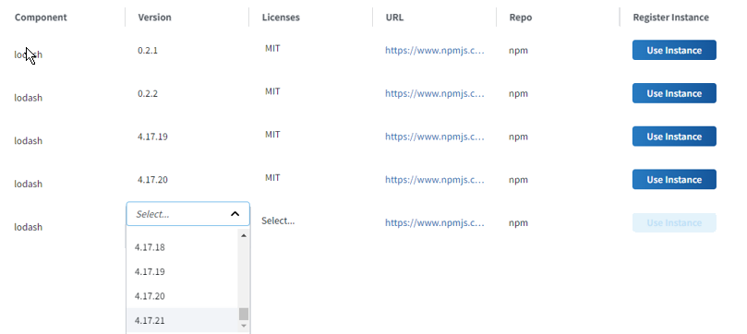Click Use Instance for lodash 4.17.20

click(674, 179)
